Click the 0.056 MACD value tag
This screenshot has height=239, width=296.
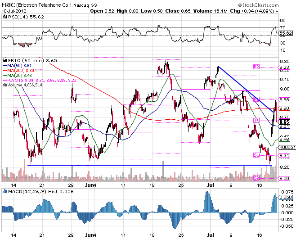286,198
